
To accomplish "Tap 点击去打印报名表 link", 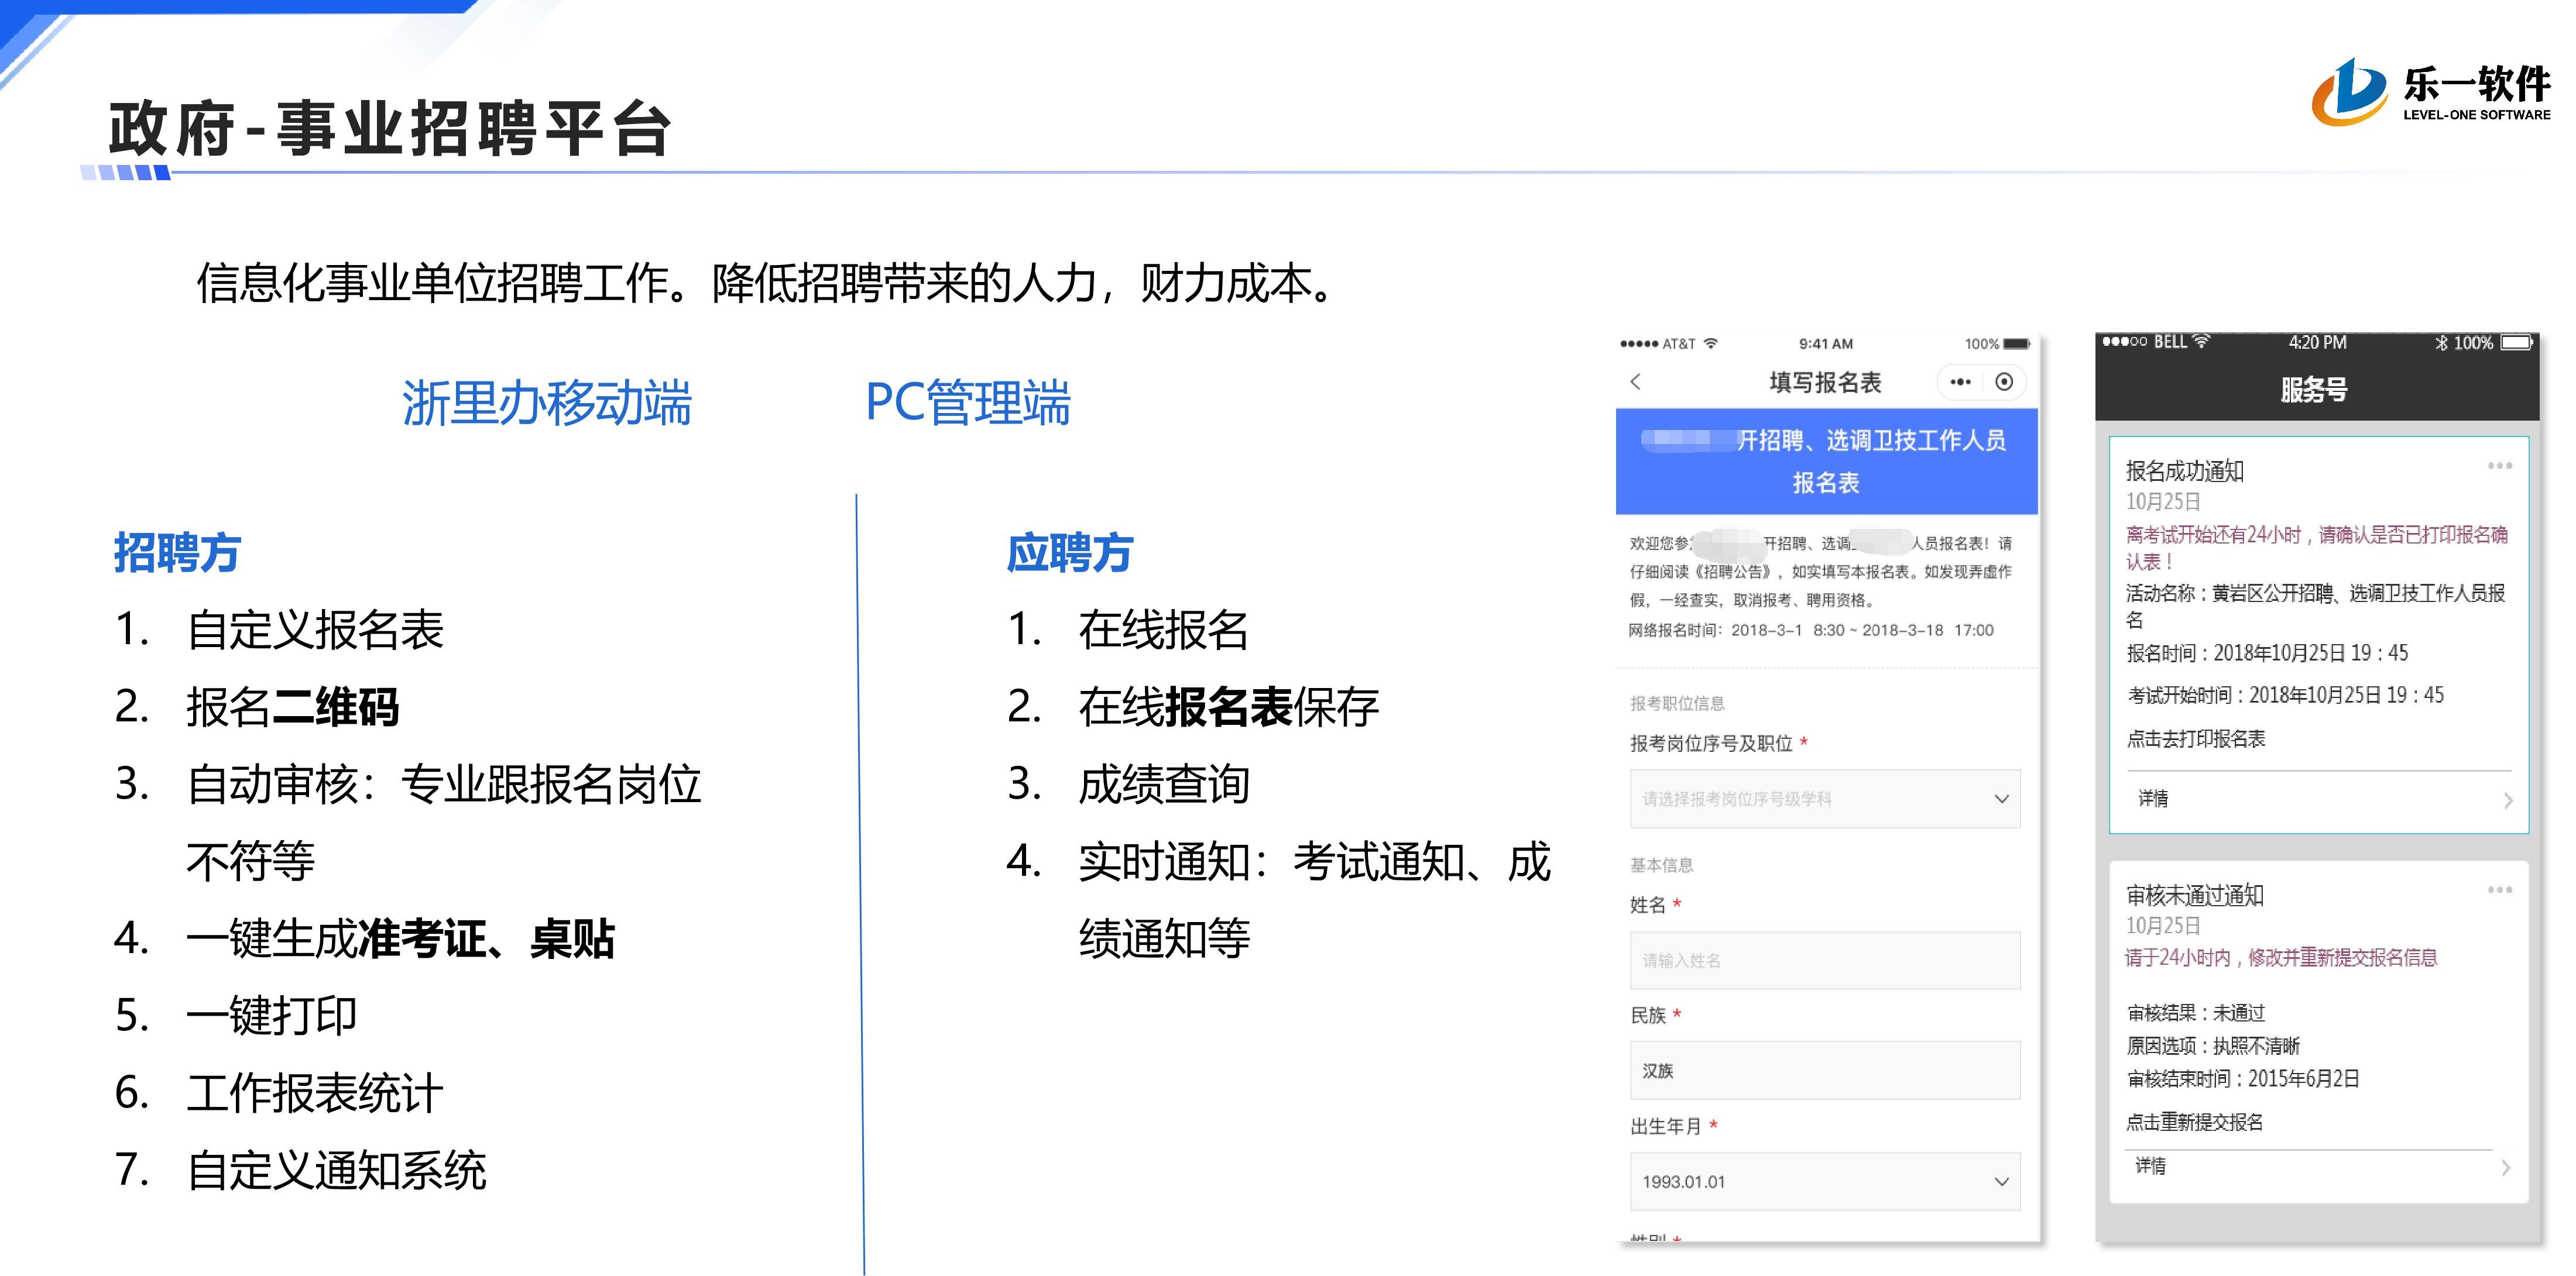I will click(x=2195, y=738).
